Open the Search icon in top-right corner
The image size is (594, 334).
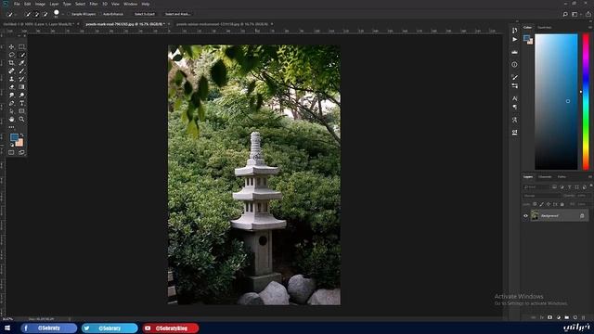[565, 14]
